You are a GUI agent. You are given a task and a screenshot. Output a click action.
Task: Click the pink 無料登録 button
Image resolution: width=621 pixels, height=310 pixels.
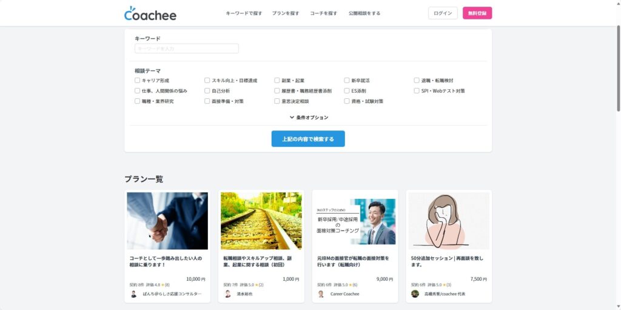pos(477,13)
